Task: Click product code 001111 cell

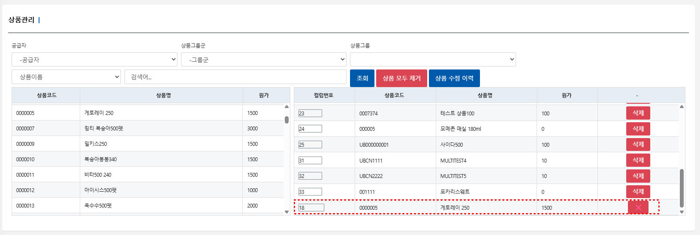Action: (x=395, y=192)
